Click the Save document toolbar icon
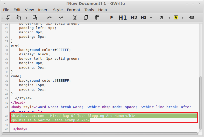The image size is (204, 137). tap(35, 18)
